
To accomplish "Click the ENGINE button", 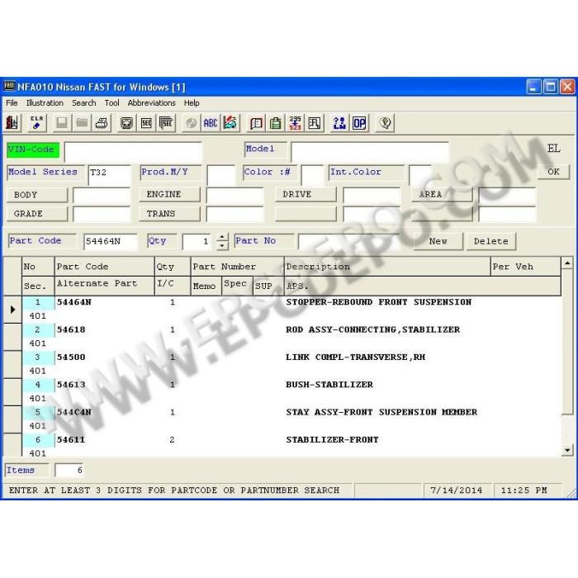I will (169, 194).
